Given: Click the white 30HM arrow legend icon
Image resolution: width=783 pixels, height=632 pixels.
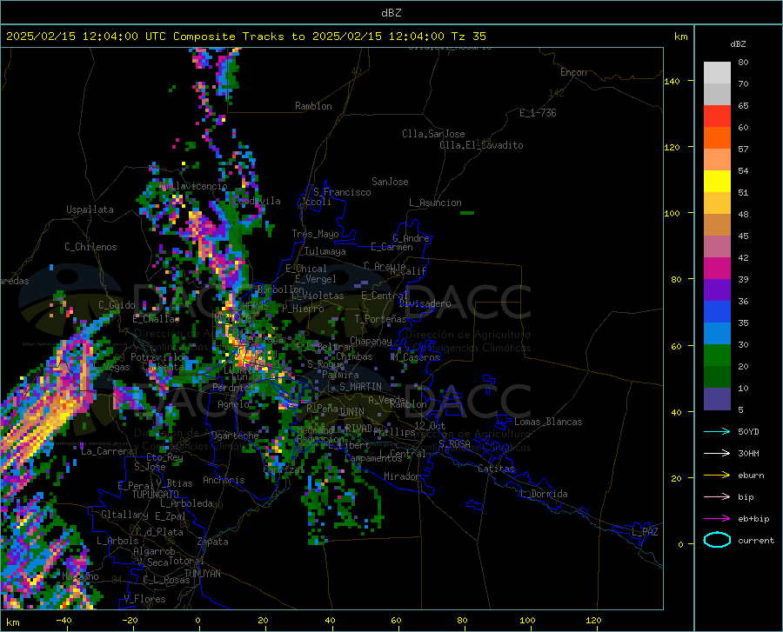Looking at the screenshot, I should 717,454.
